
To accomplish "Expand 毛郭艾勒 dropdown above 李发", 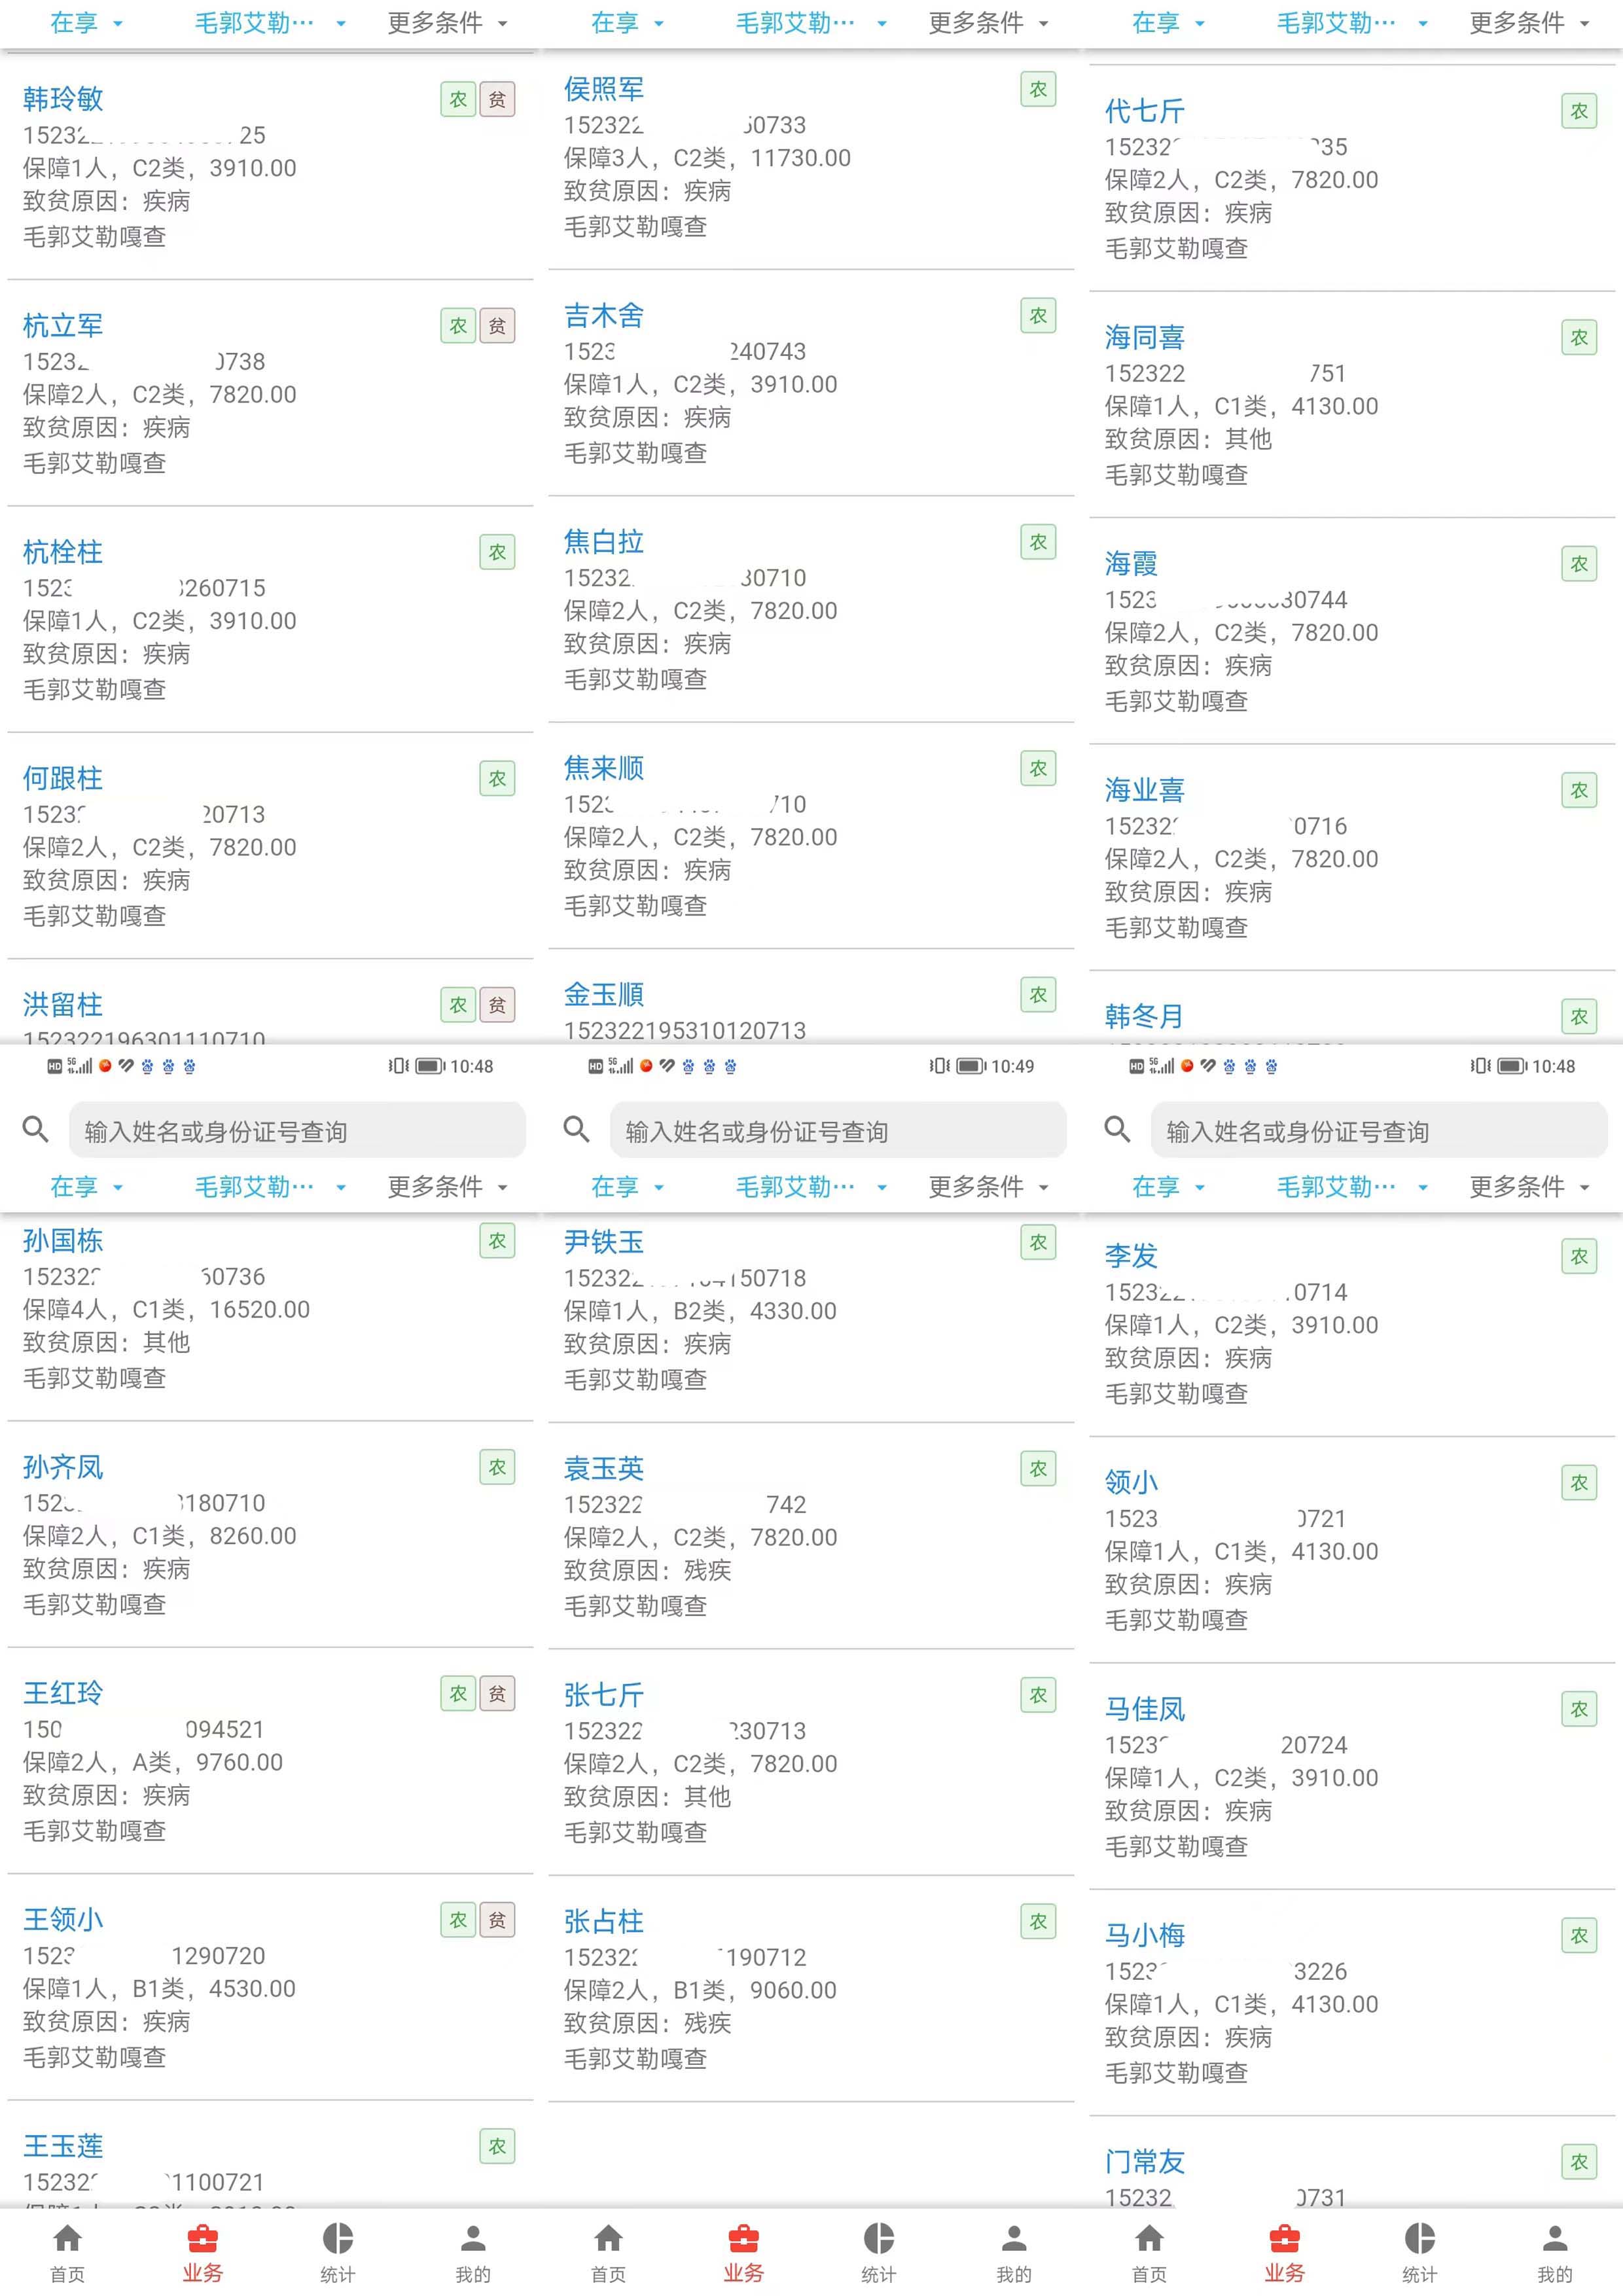I will pos(1350,1187).
